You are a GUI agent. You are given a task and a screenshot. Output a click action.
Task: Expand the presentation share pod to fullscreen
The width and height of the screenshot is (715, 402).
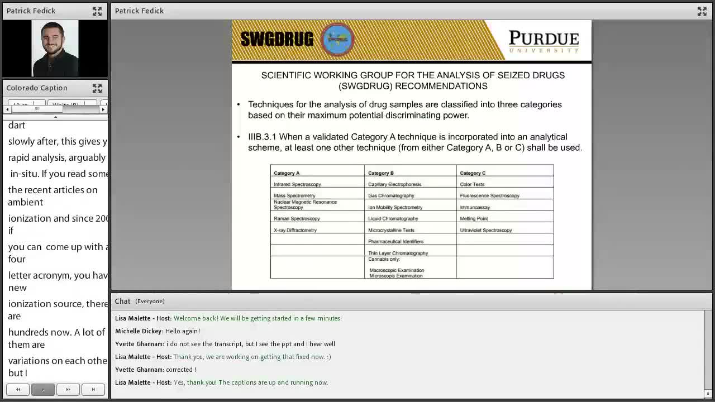(x=702, y=11)
